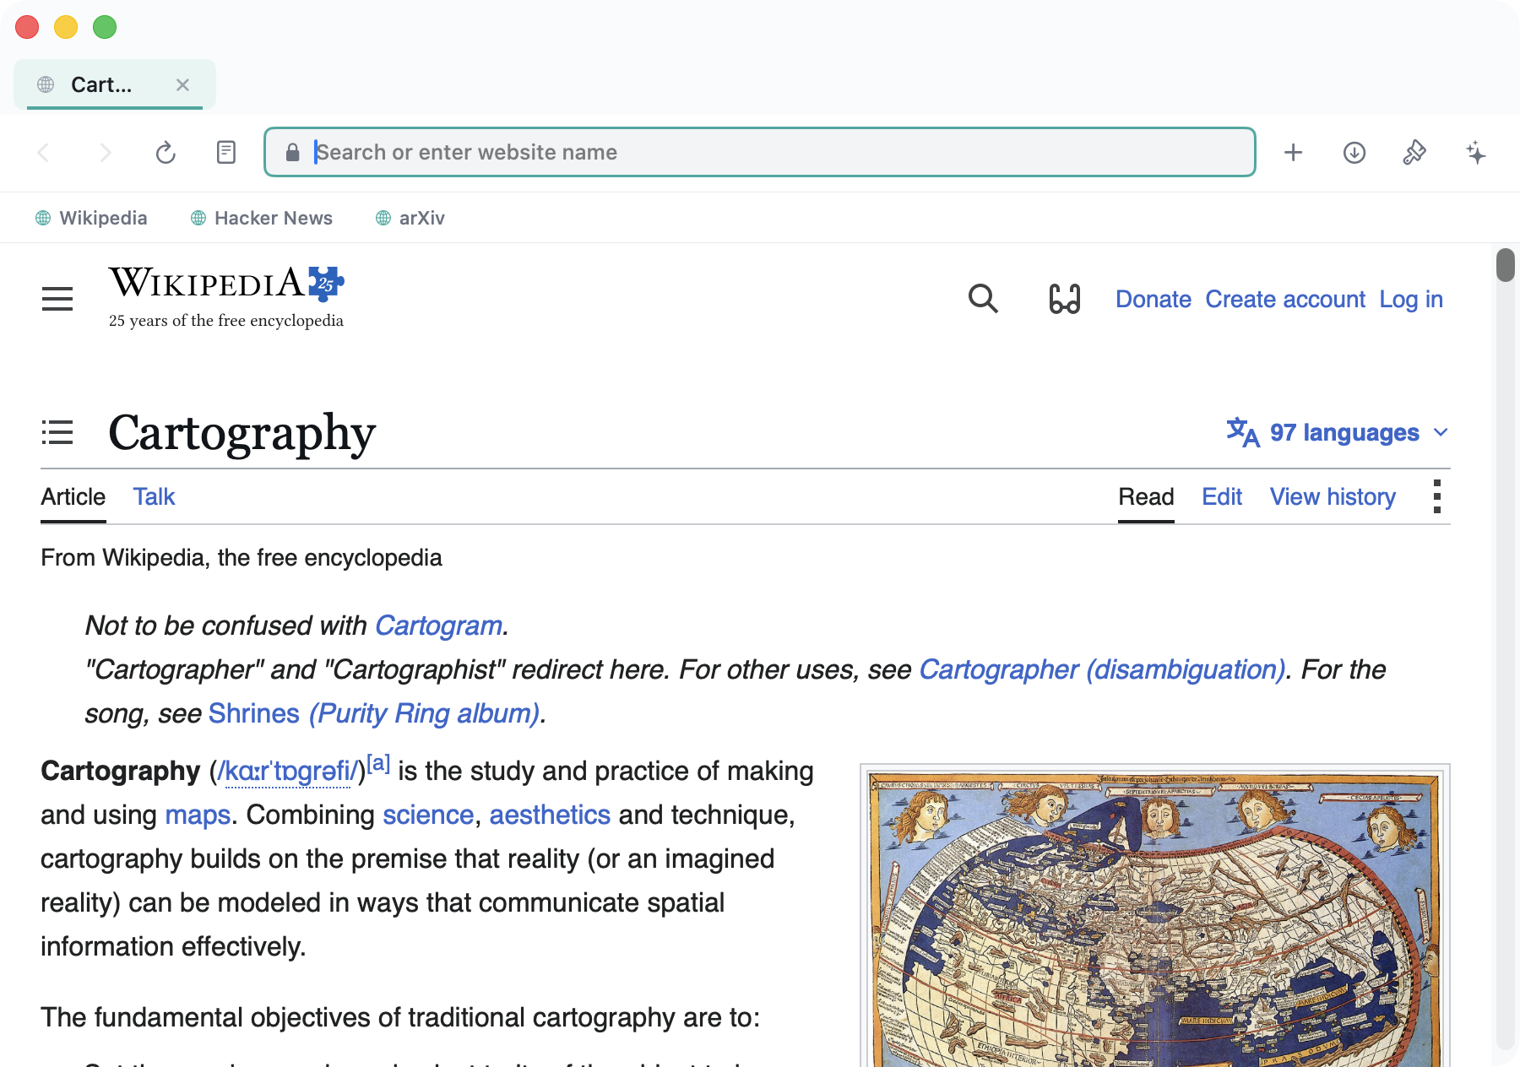Click the browser forward arrow

tap(105, 153)
